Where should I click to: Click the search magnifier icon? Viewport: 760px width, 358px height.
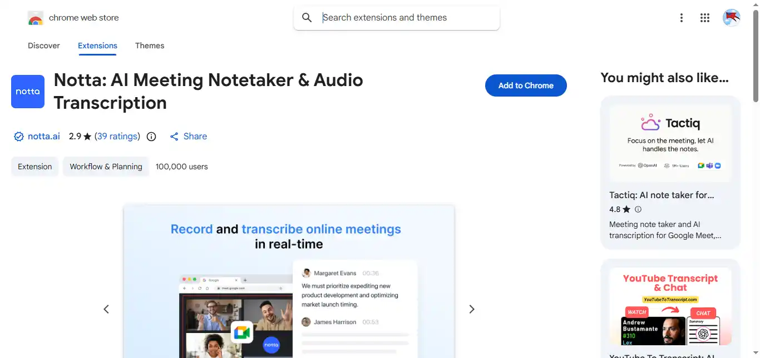tap(307, 18)
